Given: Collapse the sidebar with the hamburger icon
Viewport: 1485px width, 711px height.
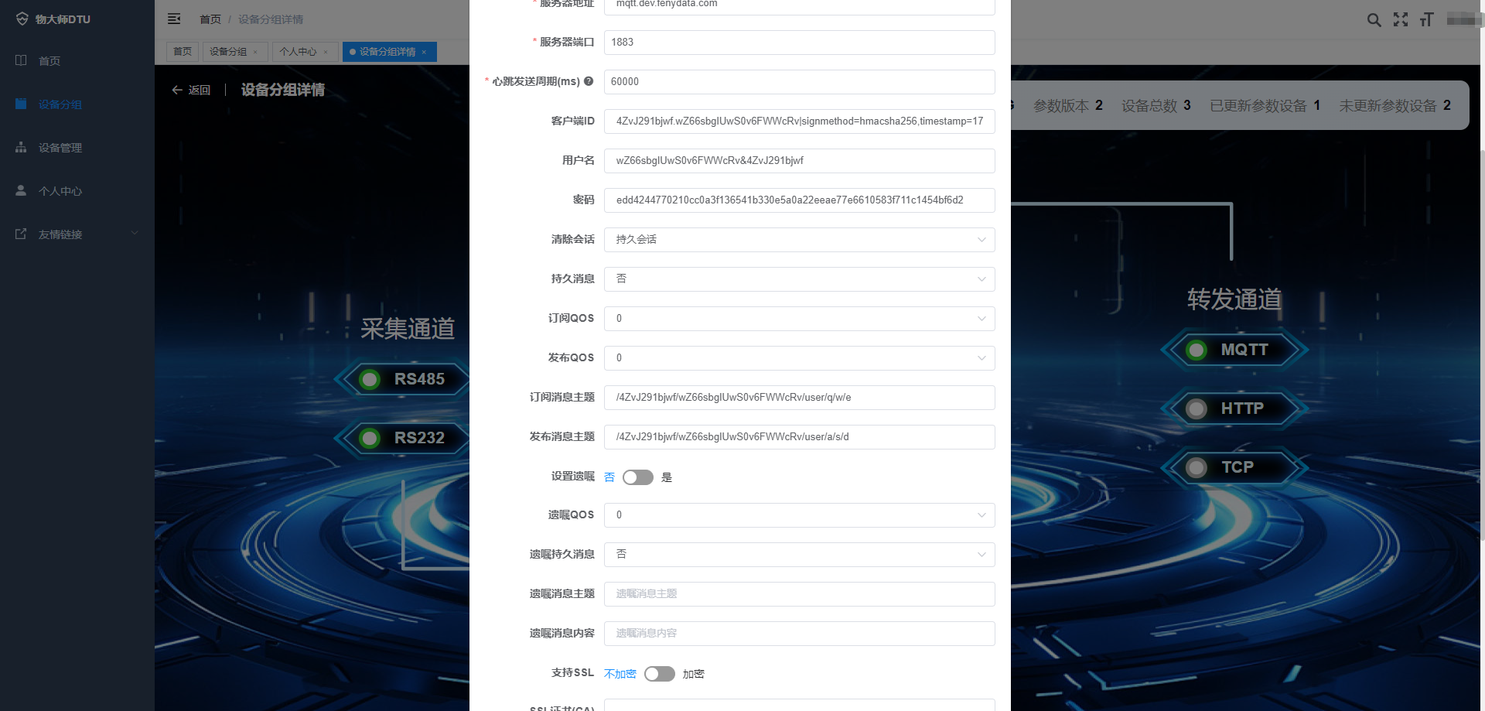Looking at the screenshot, I should point(174,19).
